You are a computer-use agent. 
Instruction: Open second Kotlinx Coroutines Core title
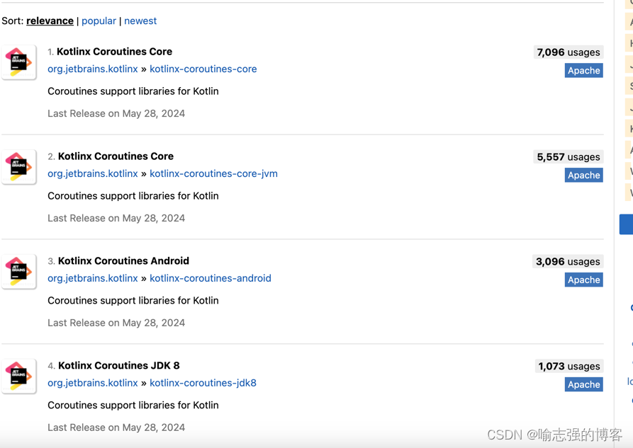(116, 156)
